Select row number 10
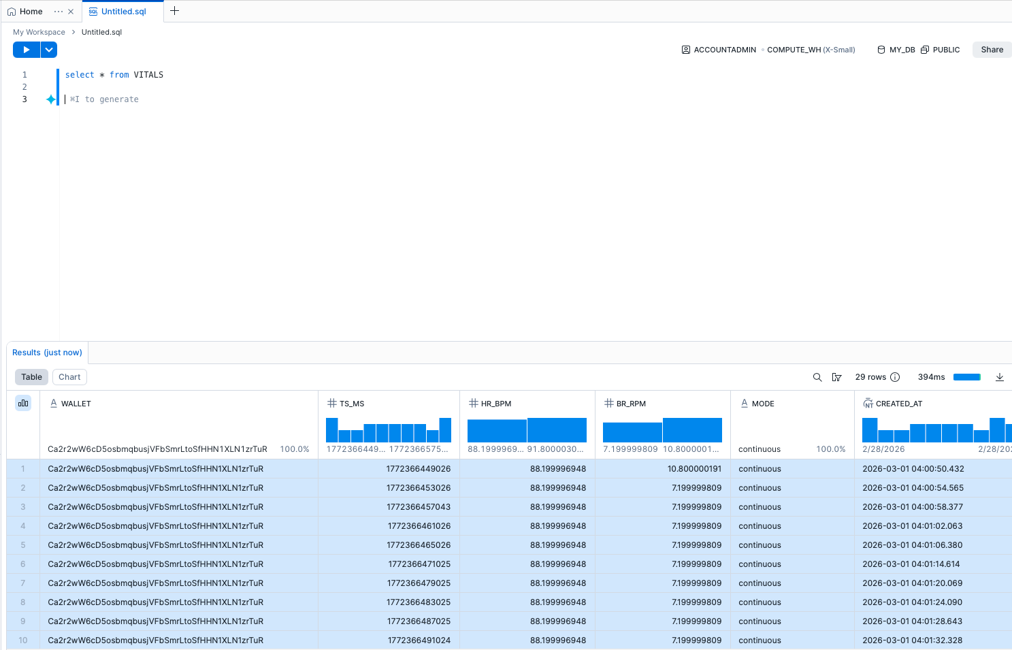Image resolution: width=1012 pixels, height=650 pixels. (x=23, y=640)
